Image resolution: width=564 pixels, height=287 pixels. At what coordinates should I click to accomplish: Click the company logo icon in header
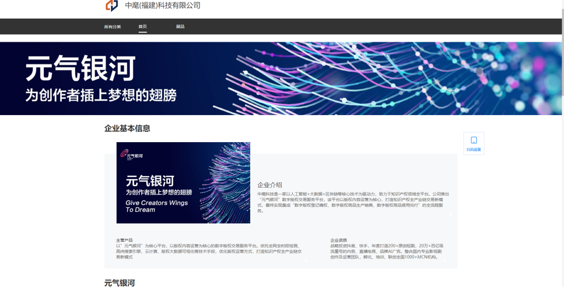[112, 5]
